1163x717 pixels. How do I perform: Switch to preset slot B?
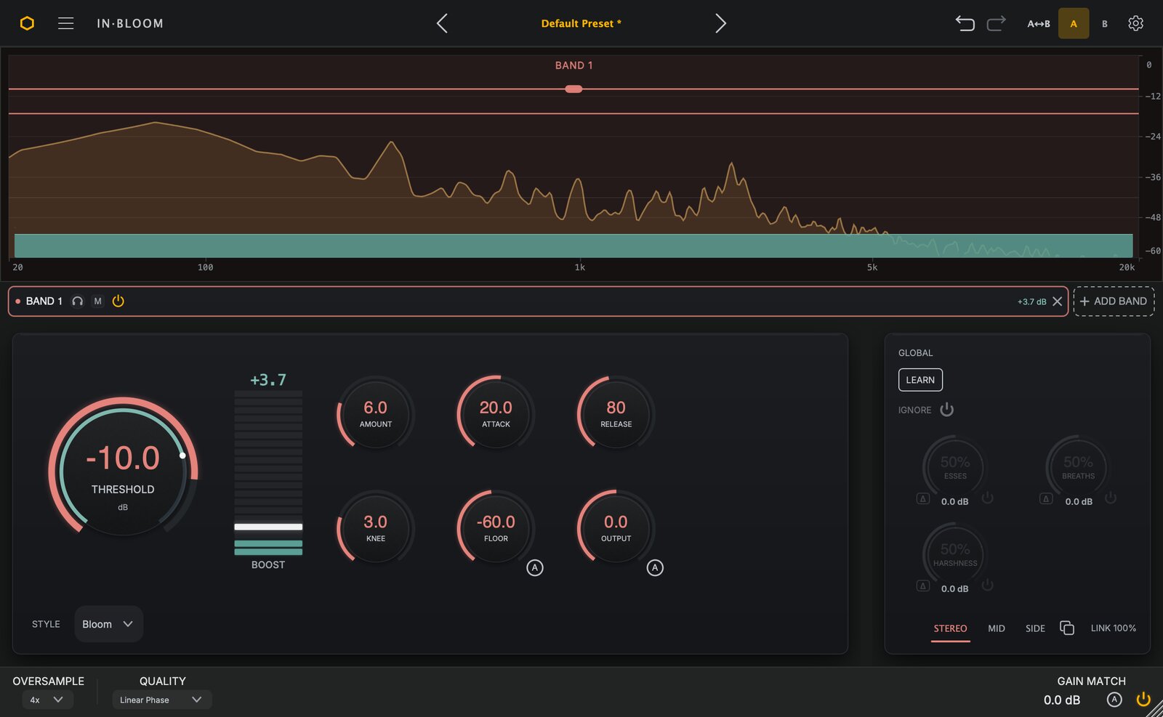(x=1105, y=24)
